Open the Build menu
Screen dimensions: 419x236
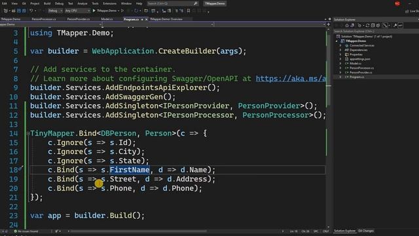(47, 3)
